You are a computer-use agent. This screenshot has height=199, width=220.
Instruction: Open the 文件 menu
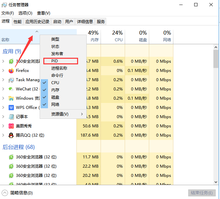coord(7,13)
